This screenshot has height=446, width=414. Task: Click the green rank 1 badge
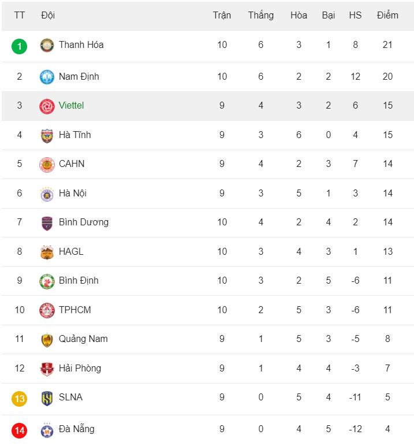(x=19, y=46)
